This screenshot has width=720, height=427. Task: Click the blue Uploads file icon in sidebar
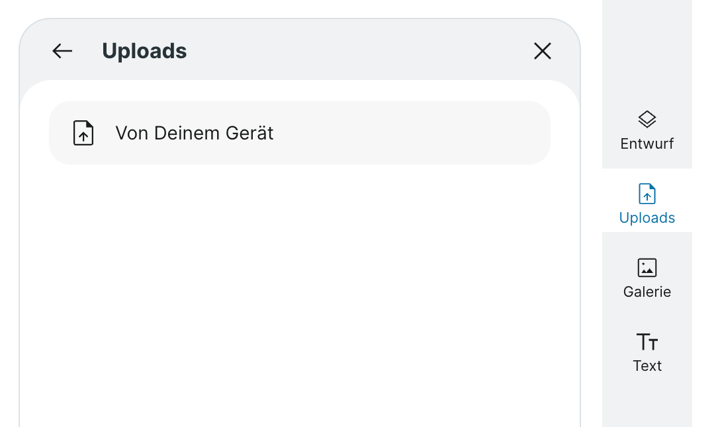647,194
